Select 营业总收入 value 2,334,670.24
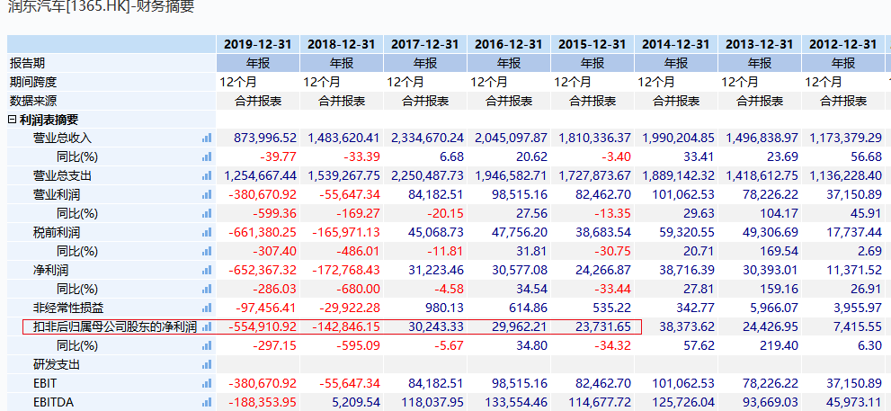Screen dimensions: 891x411 pyautogui.click(x=426, y=138)
